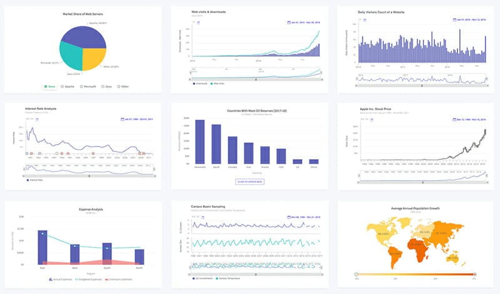Click calendar icon on Cariaco Basin chart

click(x=289, y=217)
